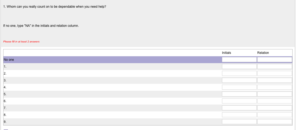Focus the Initials box in row 1
This screenshot has height=130, width=296.
tap(239, 67)
